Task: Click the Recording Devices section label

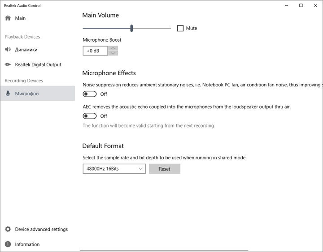Action: (x=24, y=81)
